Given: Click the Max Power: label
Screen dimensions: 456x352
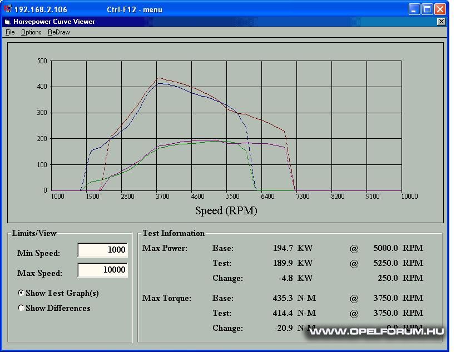Looking at the screenshot, I should [165, 248].
